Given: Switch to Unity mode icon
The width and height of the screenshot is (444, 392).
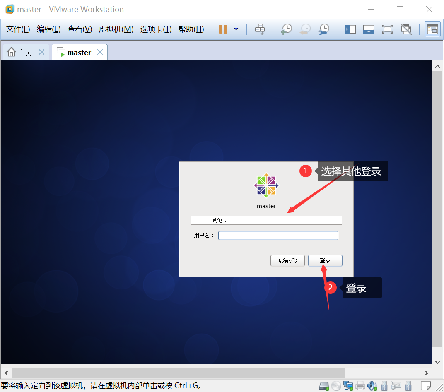Looking at the screenshot, I should tap(406, 29).
